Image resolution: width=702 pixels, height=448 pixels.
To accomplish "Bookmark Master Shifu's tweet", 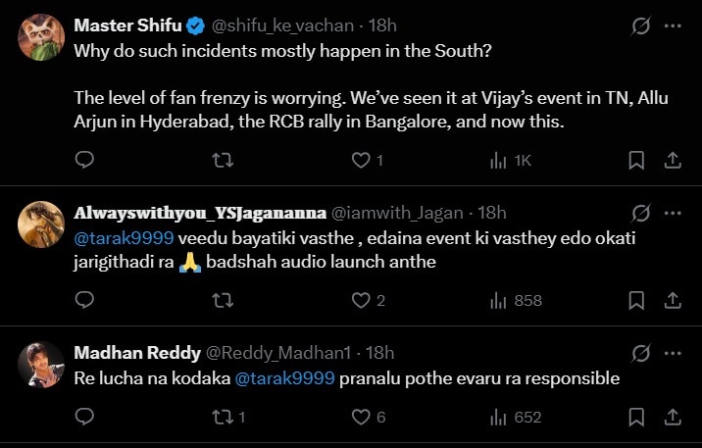I will [x=635, y=160].
